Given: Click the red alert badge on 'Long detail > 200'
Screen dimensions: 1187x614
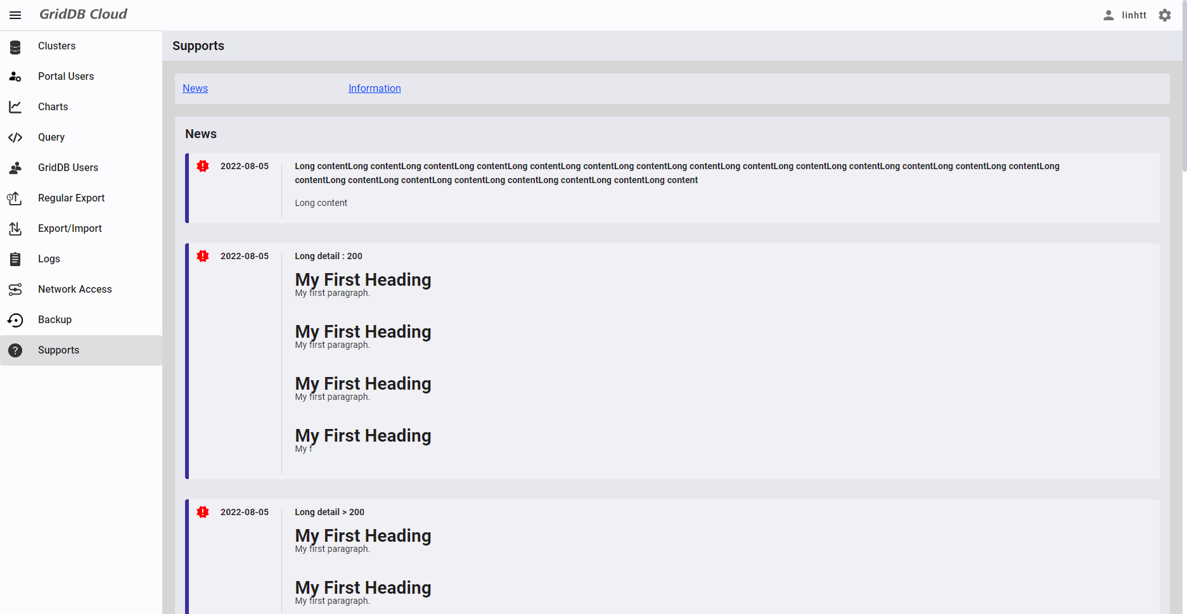Looking at the screenshot, I should (203, 512).
